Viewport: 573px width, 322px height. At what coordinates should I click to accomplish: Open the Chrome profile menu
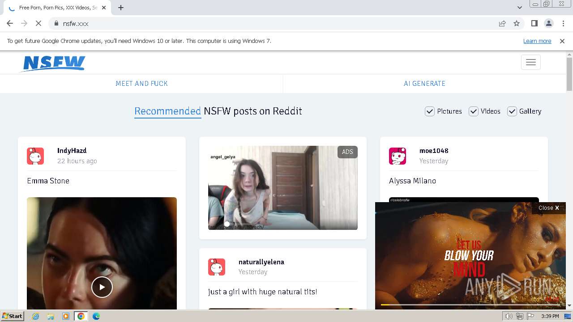click(548, 23)
